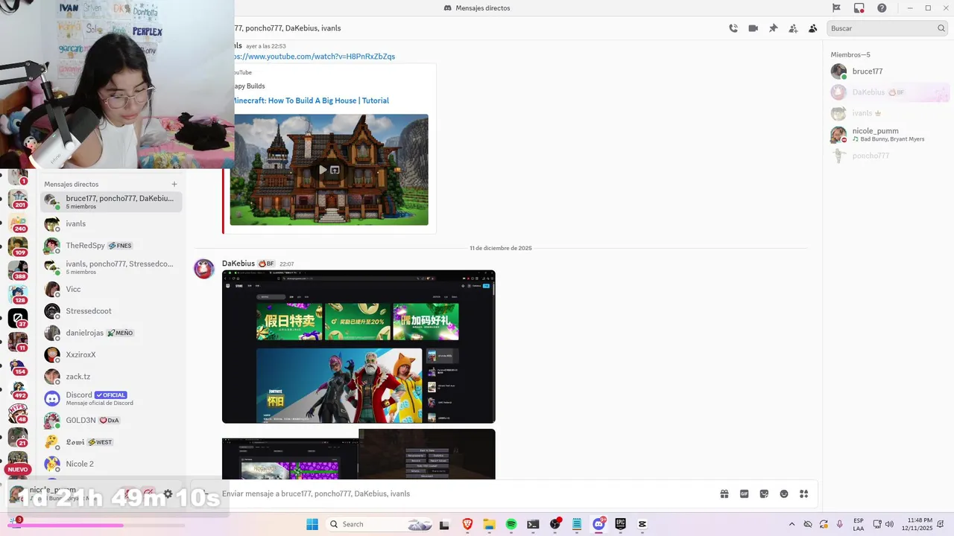Click the screen recording indicator icon in title bar

point(859,8)
